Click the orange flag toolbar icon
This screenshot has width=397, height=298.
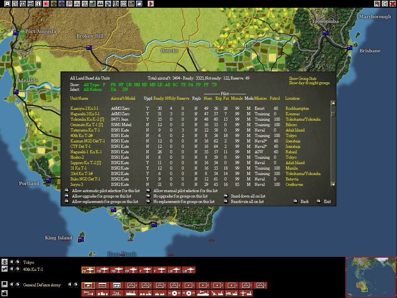click(69, 3)
